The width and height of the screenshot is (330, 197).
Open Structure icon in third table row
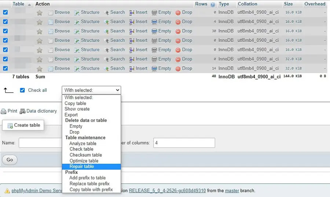click(77, 31)
